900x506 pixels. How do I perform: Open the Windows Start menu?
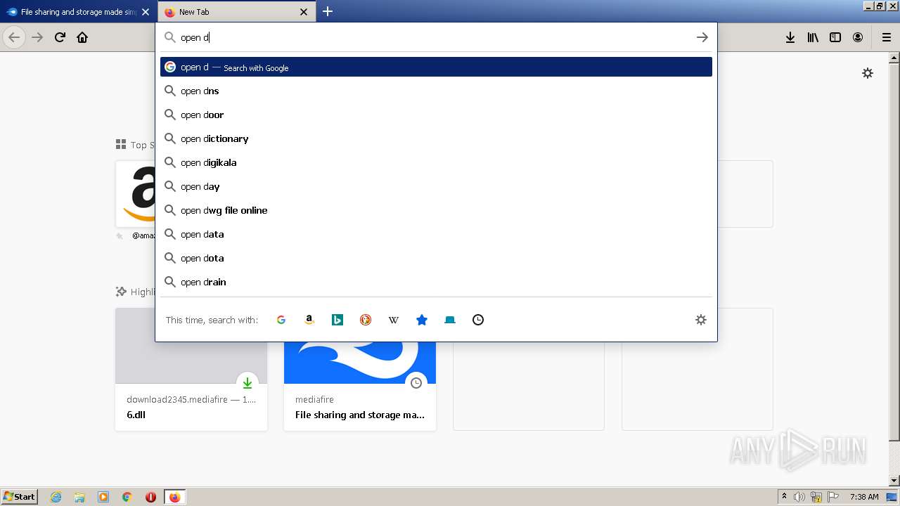pos(20,496)
